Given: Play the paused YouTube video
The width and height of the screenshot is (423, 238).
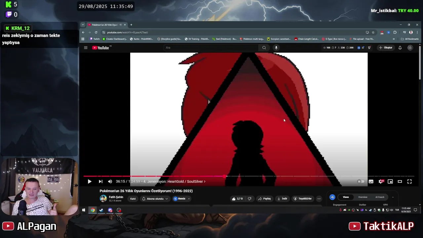Looking at the screenshot, I should click(x=90, y=181).
